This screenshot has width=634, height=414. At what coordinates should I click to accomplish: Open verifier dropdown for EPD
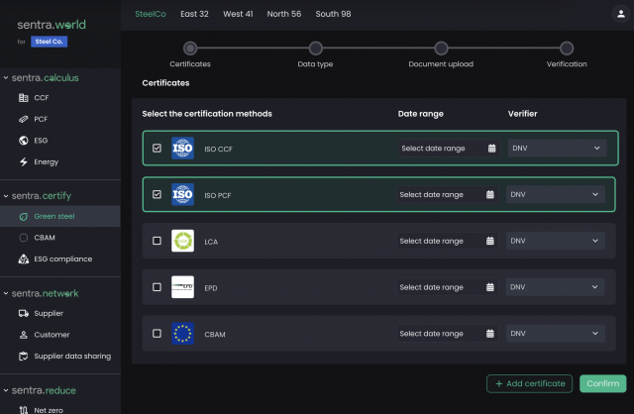tap(555, 287)
